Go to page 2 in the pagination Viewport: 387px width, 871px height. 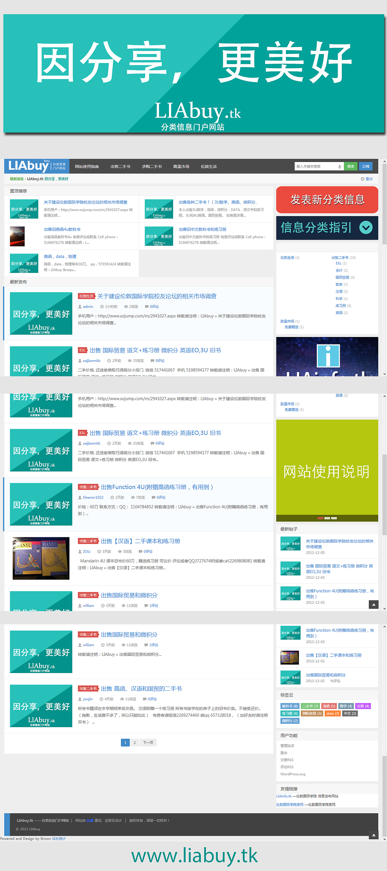pos(135,743)
